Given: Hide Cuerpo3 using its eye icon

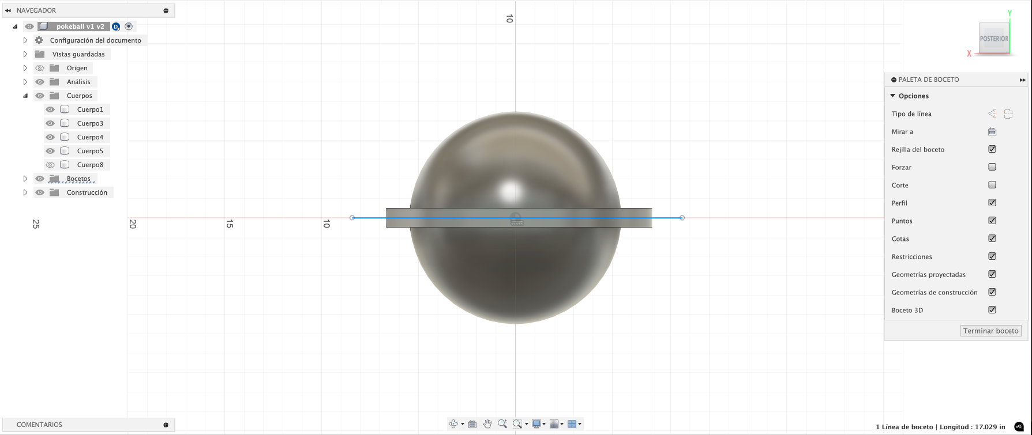Looking at the screenshot, I should click(50, 123).
